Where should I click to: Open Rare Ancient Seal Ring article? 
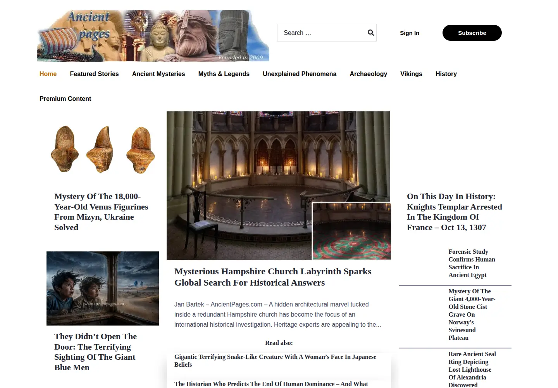(472, 369)
